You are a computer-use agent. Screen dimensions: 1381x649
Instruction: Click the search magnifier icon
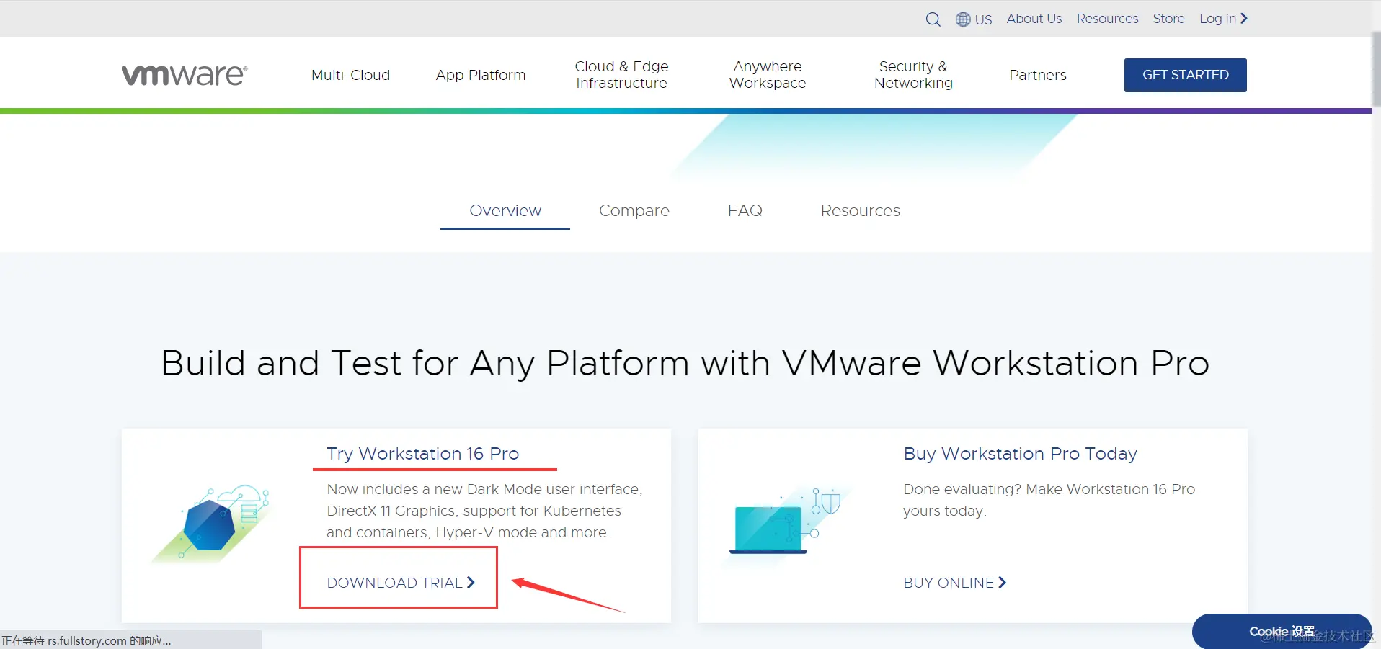click(x=933, y=19)
